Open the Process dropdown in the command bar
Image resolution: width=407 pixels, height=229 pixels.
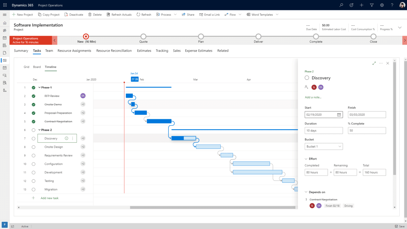(x=175, y=15)
